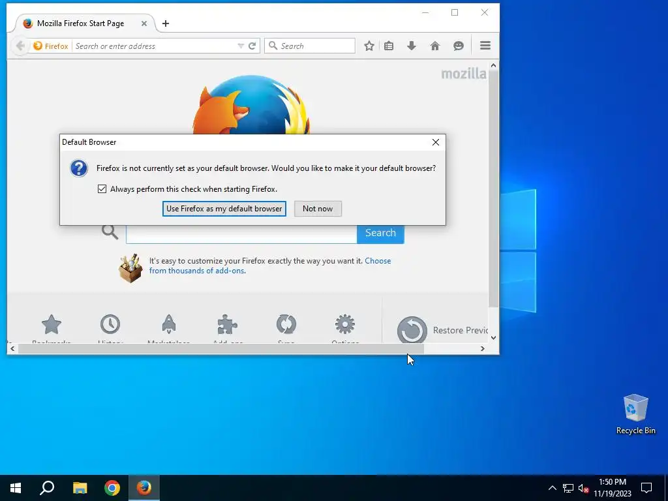Open the Choose from thousands of add-ons link
The width and height of the screenshot is (668, 501).
click(269, 266)
